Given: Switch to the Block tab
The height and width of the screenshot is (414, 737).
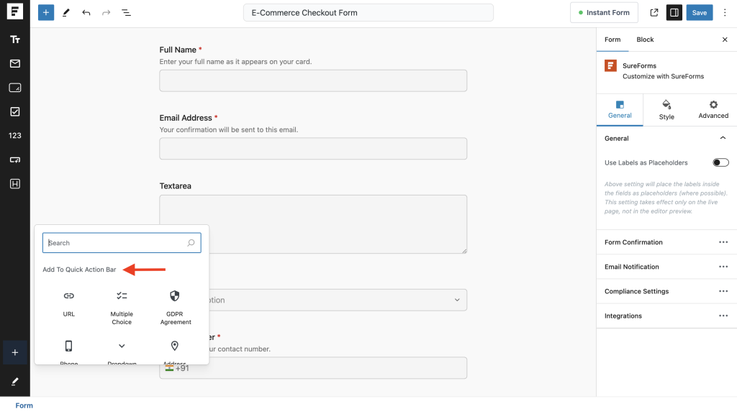Looking at the screenshot, I should click(645, 40).
